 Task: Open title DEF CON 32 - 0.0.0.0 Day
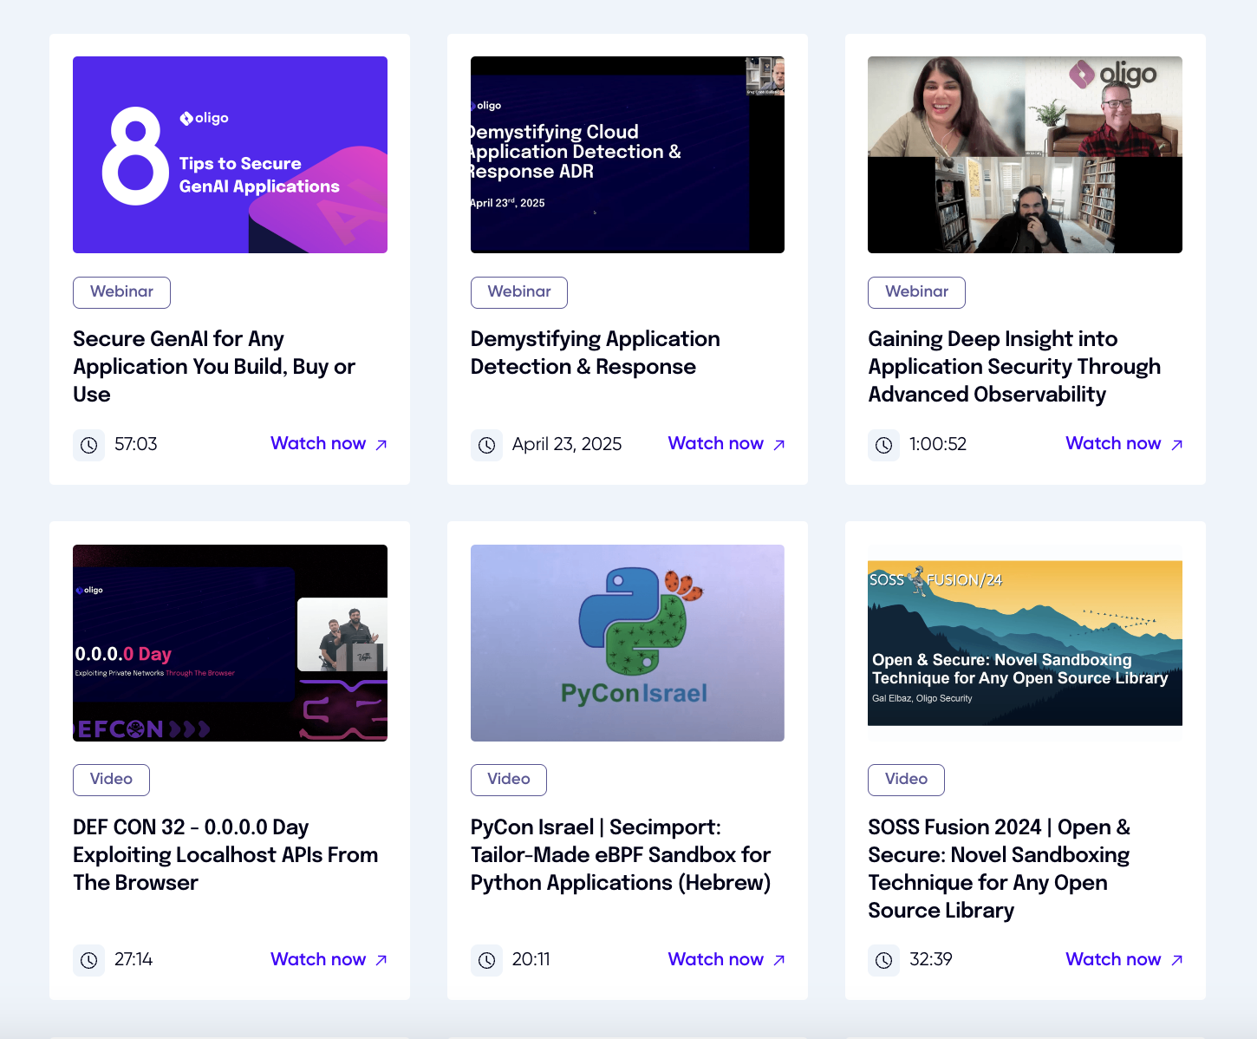(x=225, y=855)
